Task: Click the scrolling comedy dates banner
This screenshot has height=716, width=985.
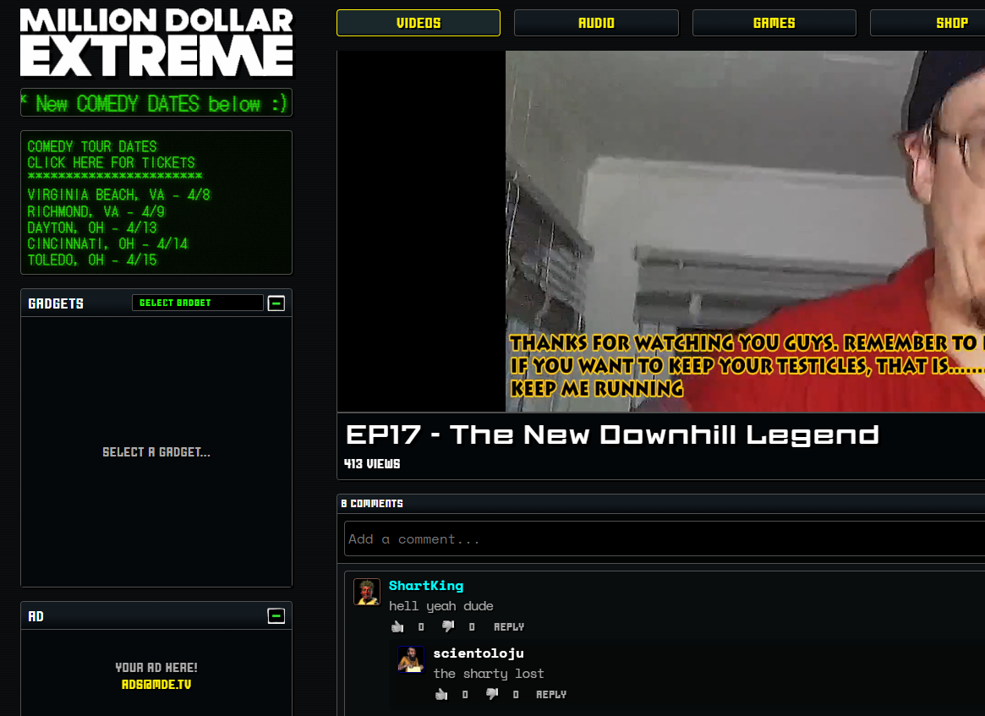Action: coord(156,103)
